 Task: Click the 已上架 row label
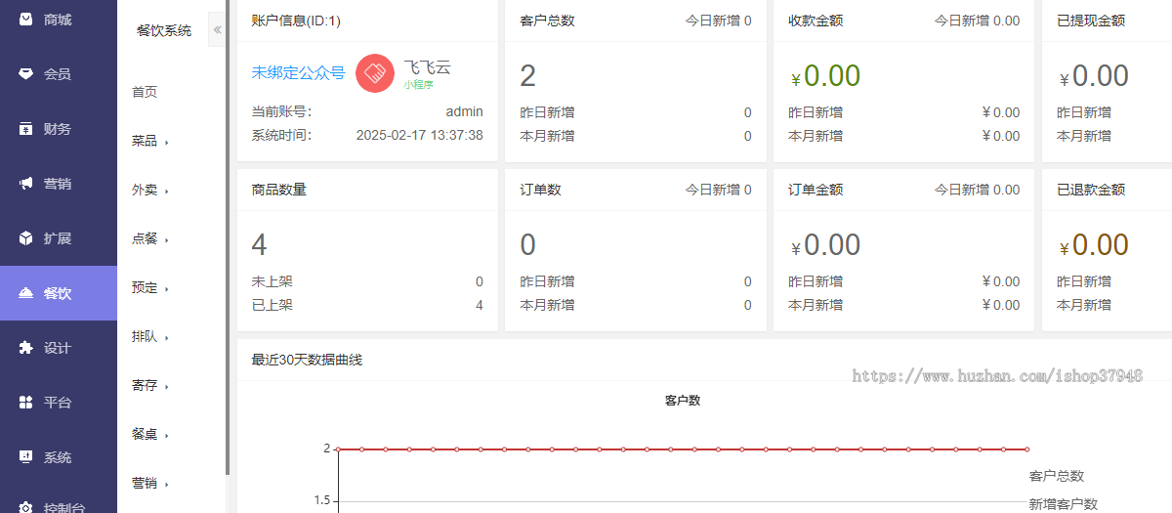pyautogui.click(x=272, y=305)
